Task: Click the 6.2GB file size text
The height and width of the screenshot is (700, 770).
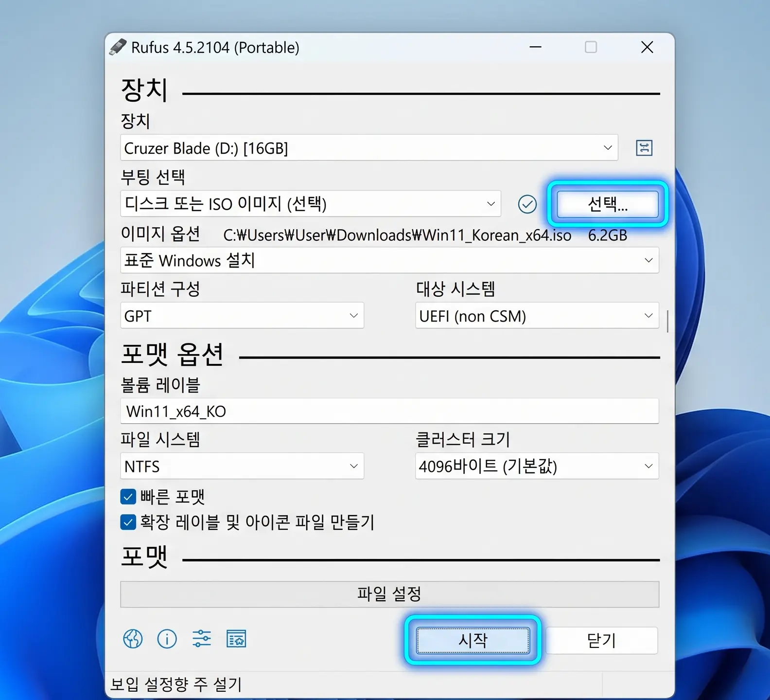Action: [608, 235]
